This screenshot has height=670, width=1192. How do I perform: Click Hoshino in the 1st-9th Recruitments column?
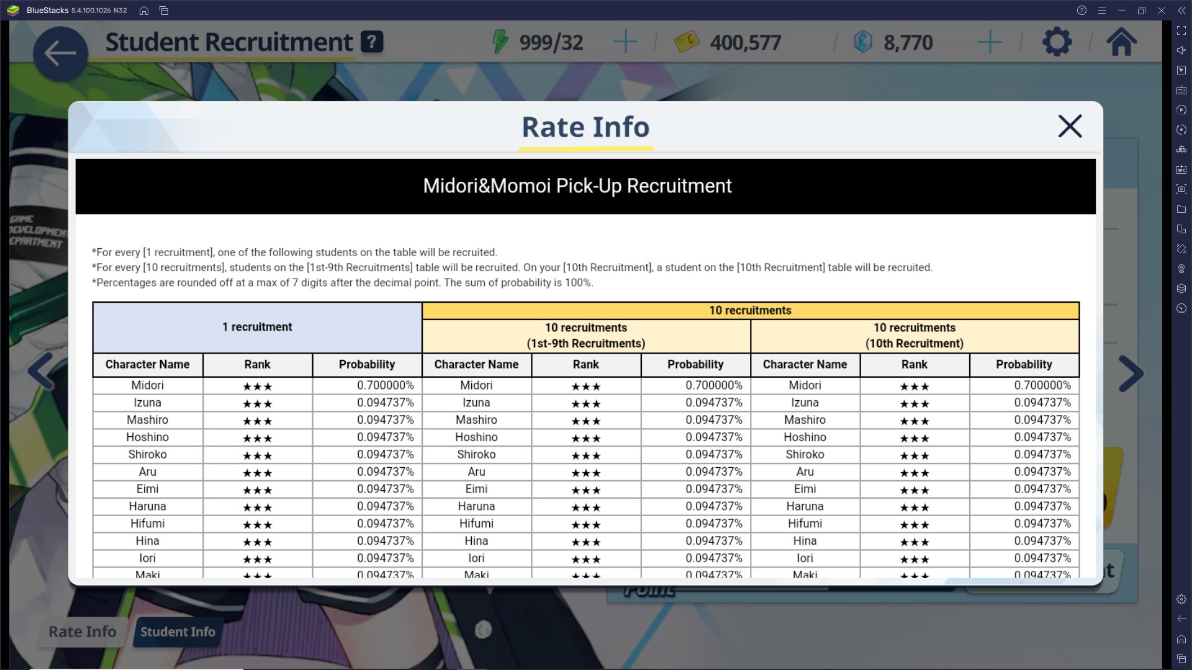pos(476,437)
